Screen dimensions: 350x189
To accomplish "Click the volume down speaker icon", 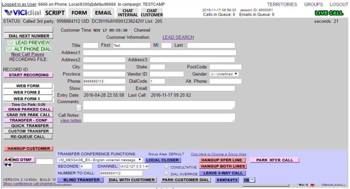I will coord(8,164).
